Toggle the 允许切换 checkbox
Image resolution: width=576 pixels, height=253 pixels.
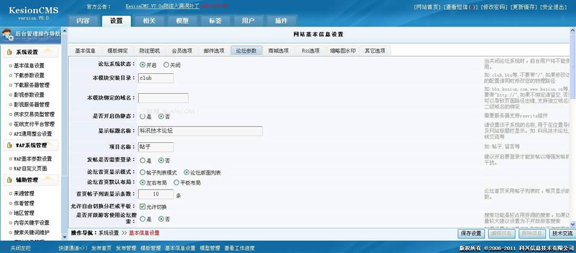pos(142,206)
